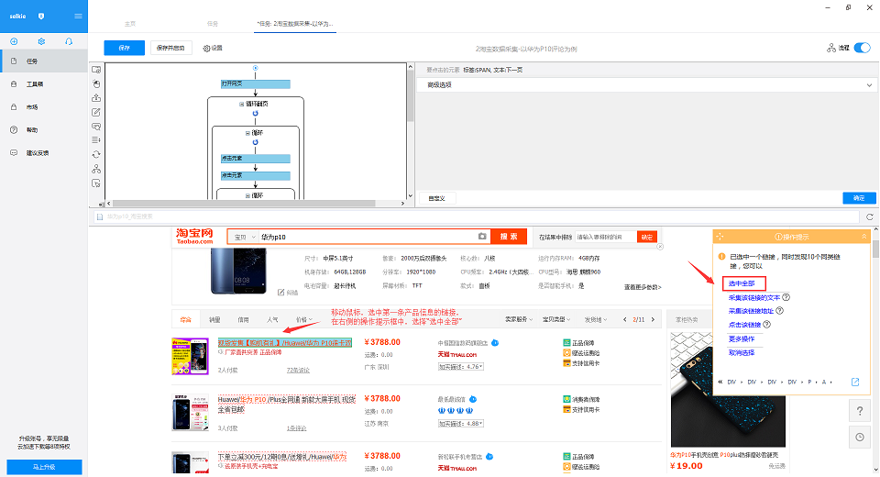This screenshot has width=880, height=477.
Task: Open the 价格 price sort dropdown
Action: (x=304, y=320)
